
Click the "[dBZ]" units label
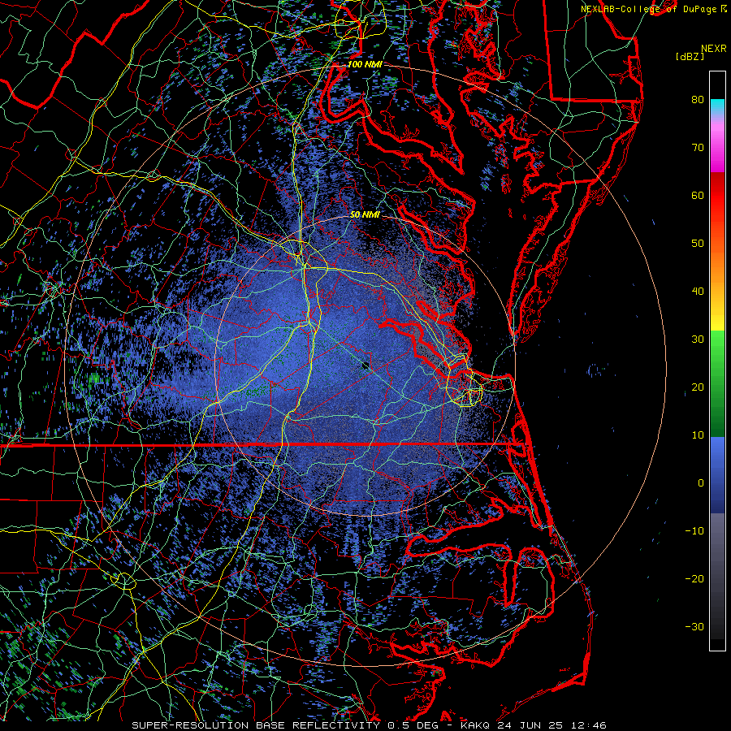click(x=690, y=57)
